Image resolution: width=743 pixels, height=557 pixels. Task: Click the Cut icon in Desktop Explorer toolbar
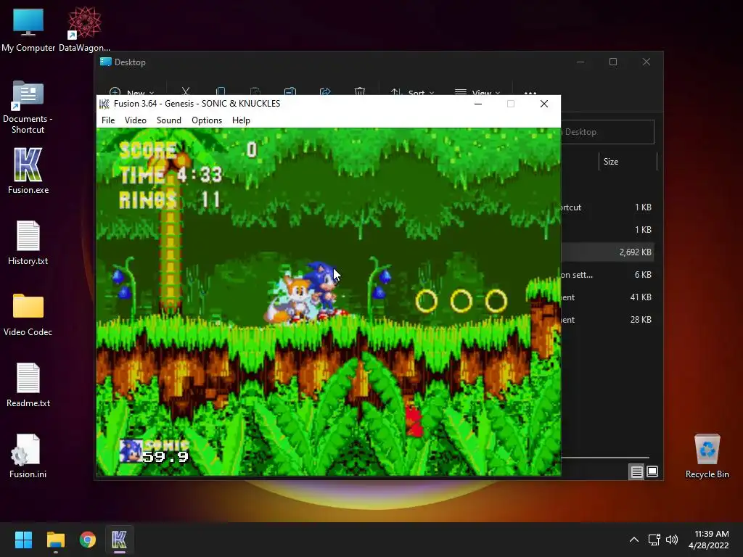coord(186,91)
